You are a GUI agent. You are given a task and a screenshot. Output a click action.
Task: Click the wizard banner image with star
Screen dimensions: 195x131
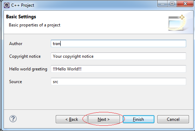[177, 23]
